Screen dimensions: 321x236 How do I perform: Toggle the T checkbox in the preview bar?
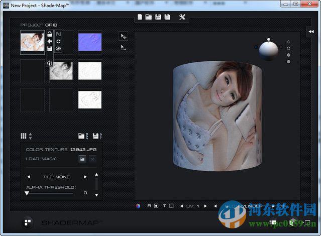[171, 206]
